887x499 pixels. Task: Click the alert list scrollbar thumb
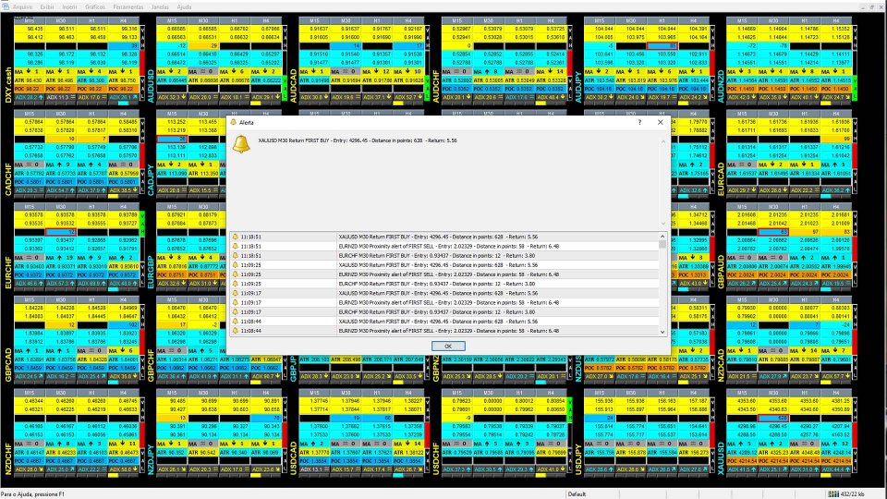tap(662, 244)
